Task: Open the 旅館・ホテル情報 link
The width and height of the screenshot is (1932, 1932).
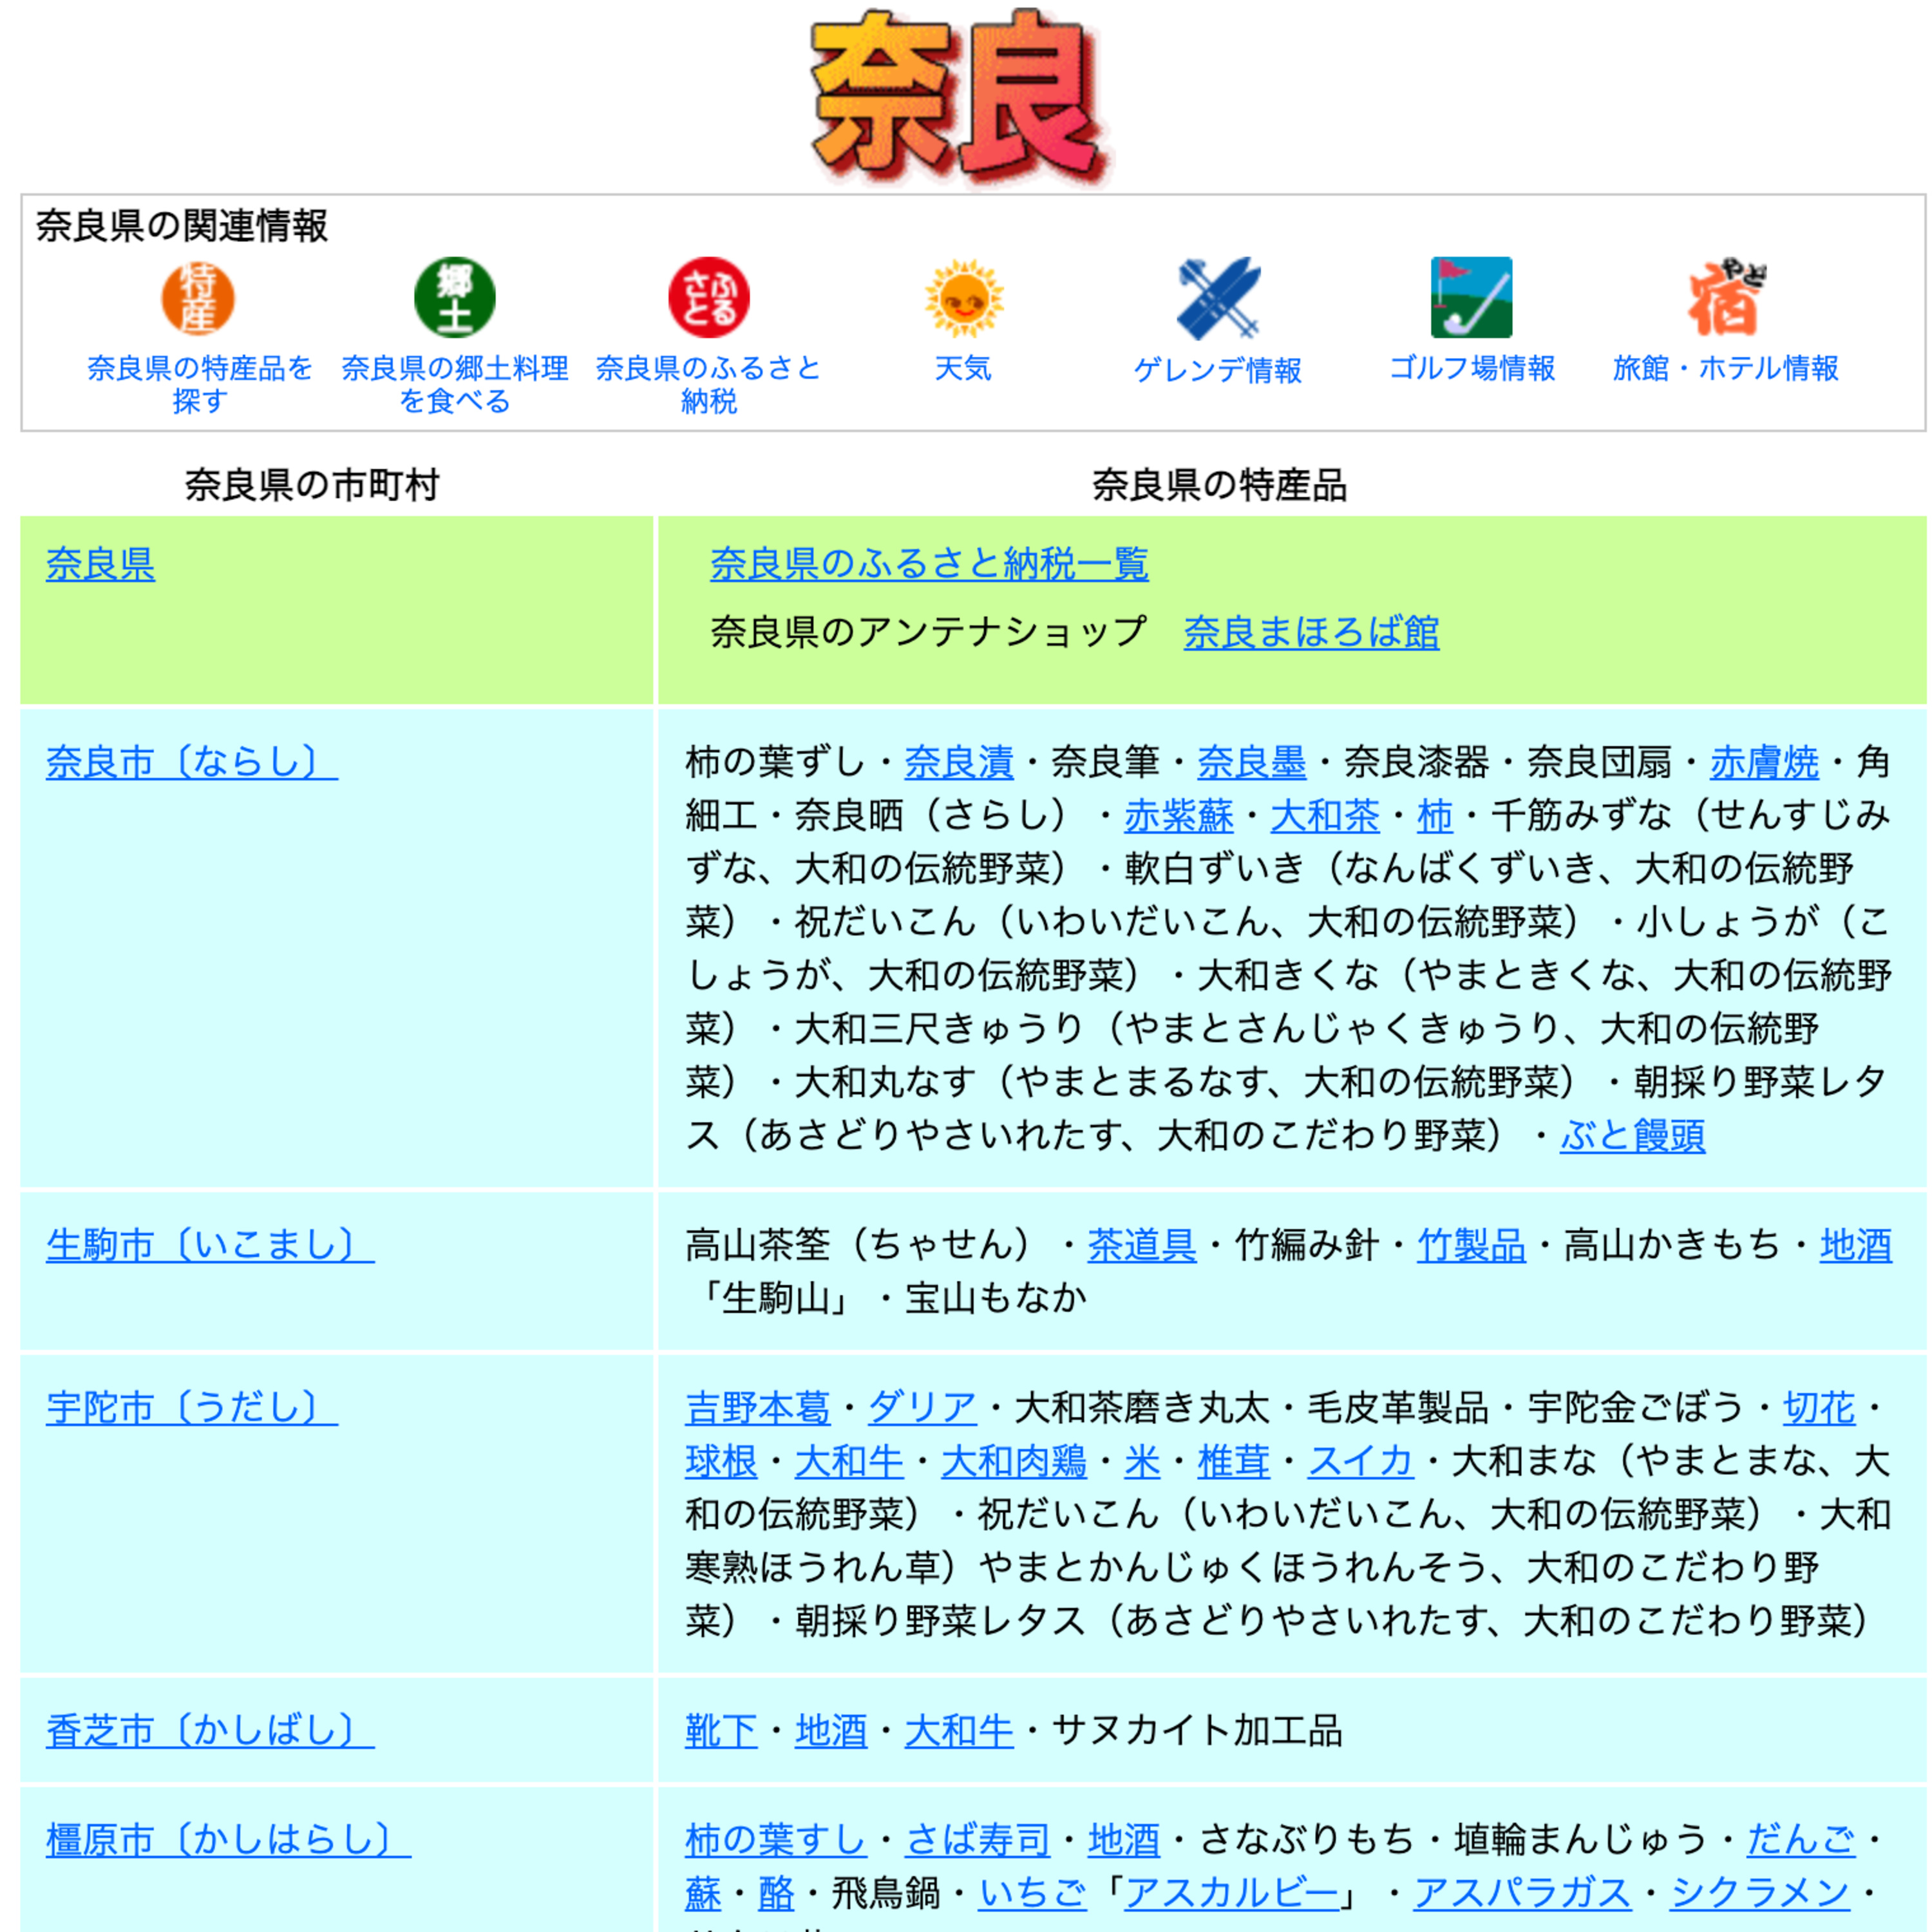Action: coord(1725,368)
